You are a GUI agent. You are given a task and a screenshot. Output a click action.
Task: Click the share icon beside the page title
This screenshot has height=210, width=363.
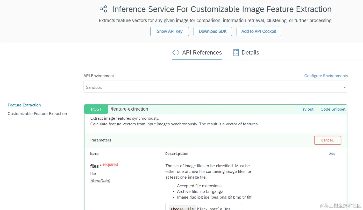[103, 9]
